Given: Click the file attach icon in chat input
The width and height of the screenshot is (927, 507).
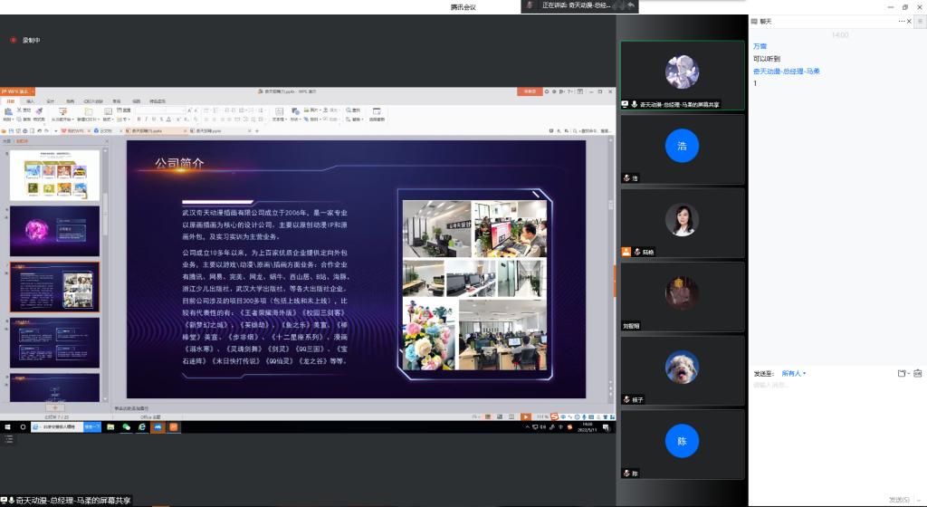Looking at the screenshot, I should (902, 373).
